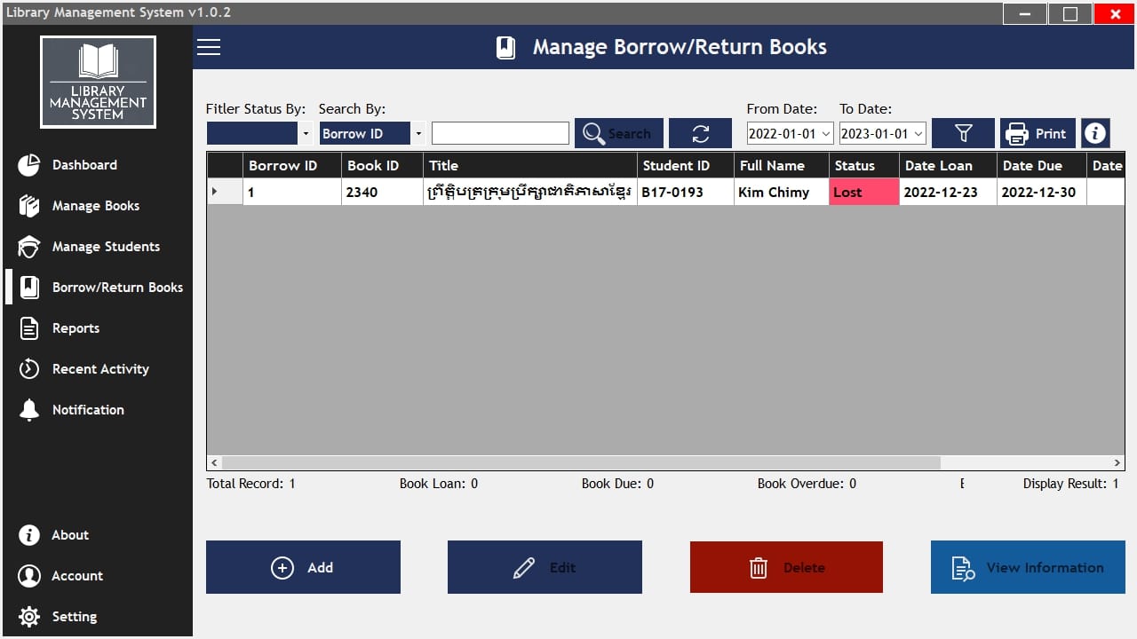Click the scrollbar right arrow
This screenshot has width=1137, height=639.
[1117, 463]
